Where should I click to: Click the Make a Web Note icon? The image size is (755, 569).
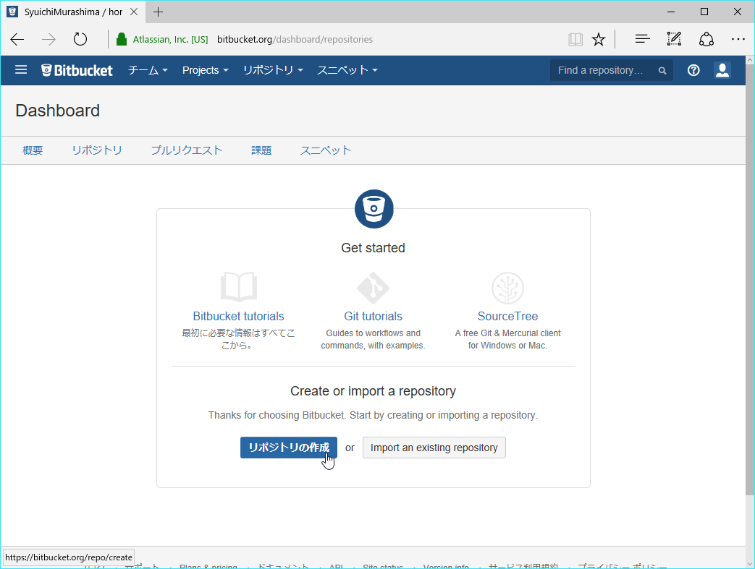(674, 40)
